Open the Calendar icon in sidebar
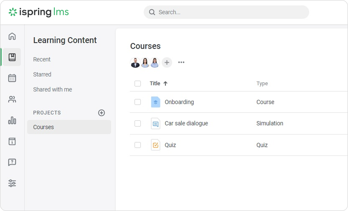348x211 pixels. click(12, 78)
